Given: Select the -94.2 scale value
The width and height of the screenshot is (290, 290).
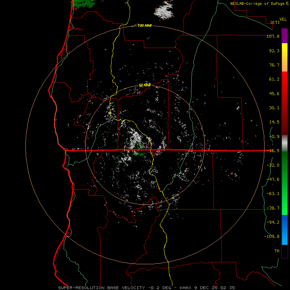Looking at the screenshot, I should coord(273,222).
